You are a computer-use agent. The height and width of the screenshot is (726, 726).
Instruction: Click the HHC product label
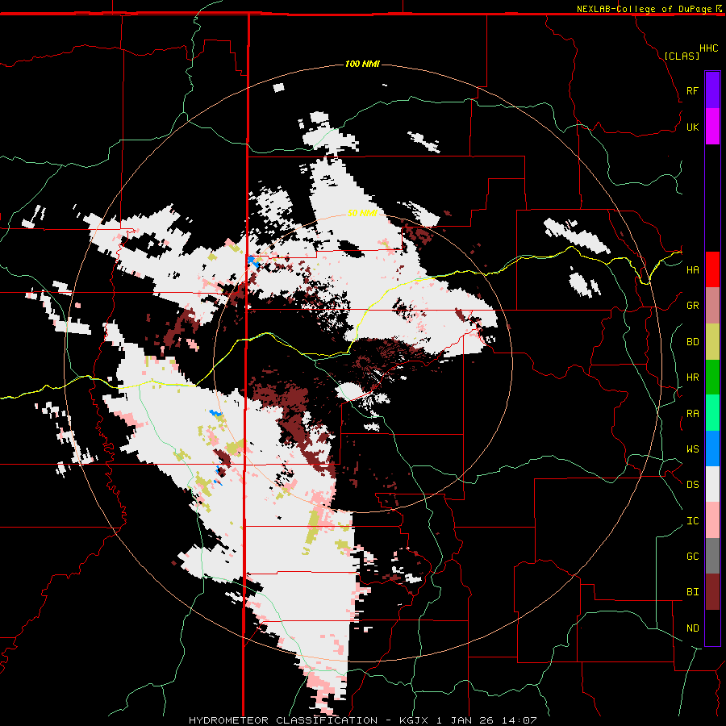point(709,48)
